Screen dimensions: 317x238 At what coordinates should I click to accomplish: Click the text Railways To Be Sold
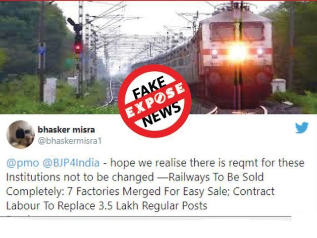point(216,177)
